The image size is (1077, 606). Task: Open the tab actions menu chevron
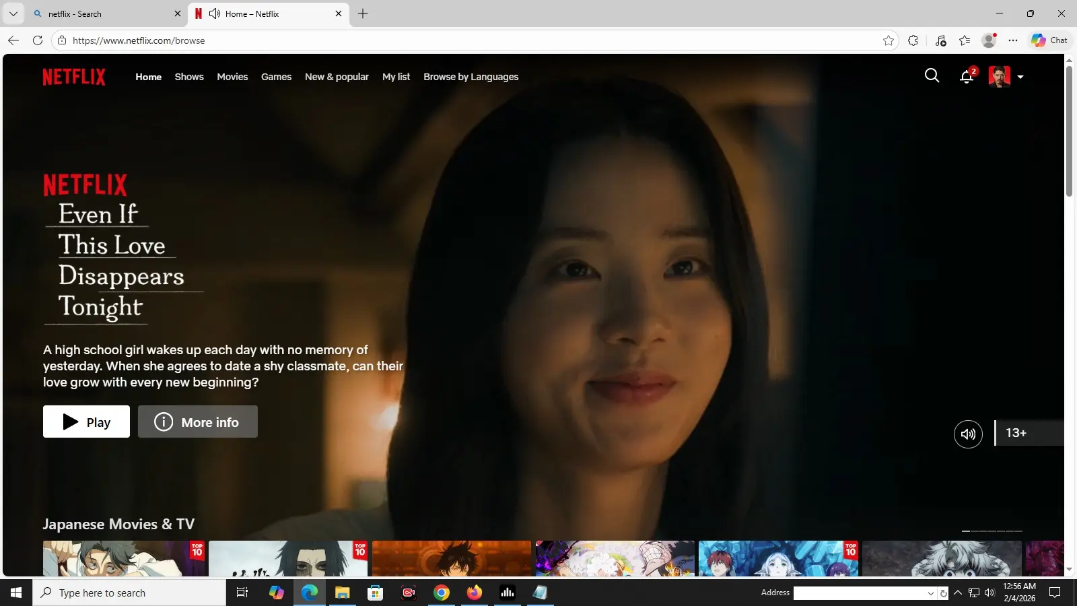tap(13, 13)
